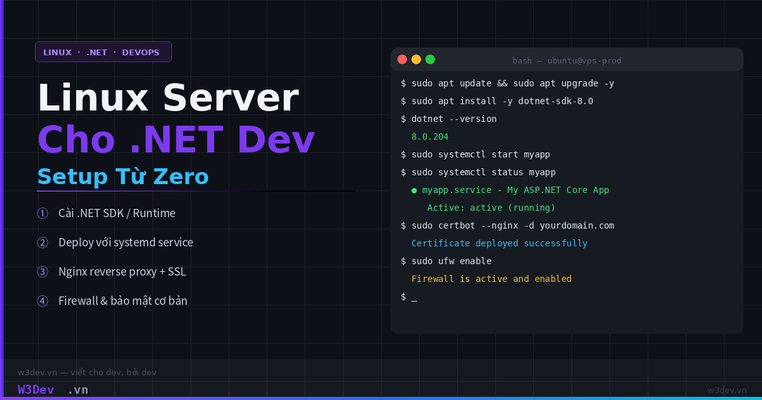Toggle the "Active: active (running)" status line
Screen dimensions: 762x400
tap(492, 208)
